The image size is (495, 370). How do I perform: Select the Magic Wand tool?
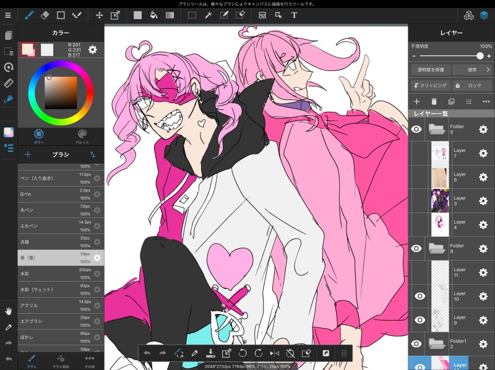click(x=209, y=15)
